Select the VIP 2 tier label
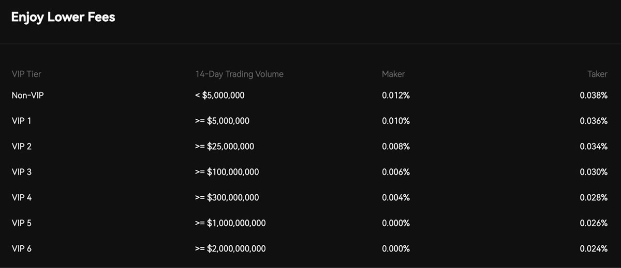This screenshot has width=621, height=268. click(22, 146)
